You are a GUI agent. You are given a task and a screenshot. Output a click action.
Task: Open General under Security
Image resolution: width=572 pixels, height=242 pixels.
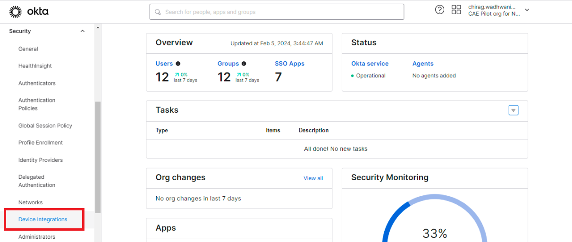click(x=28, y=49)
